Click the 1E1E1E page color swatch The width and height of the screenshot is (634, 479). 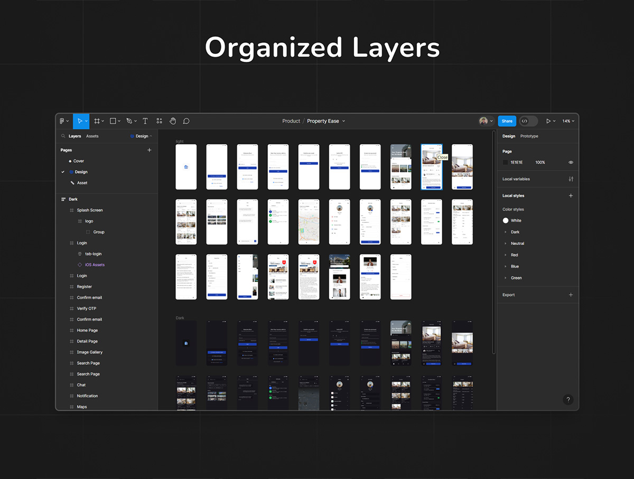coord(506,163)
